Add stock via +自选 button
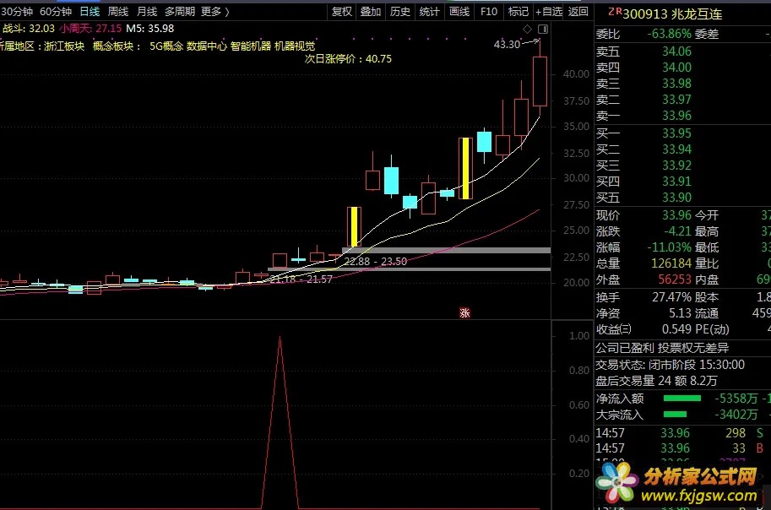This screenshot has width=771, height=510. coord(549,11)
